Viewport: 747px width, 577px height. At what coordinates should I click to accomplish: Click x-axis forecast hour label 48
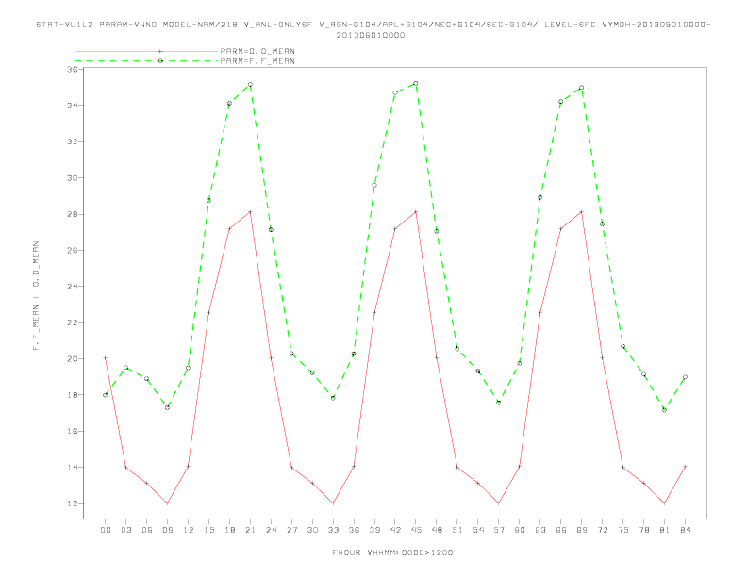[437, 530]
